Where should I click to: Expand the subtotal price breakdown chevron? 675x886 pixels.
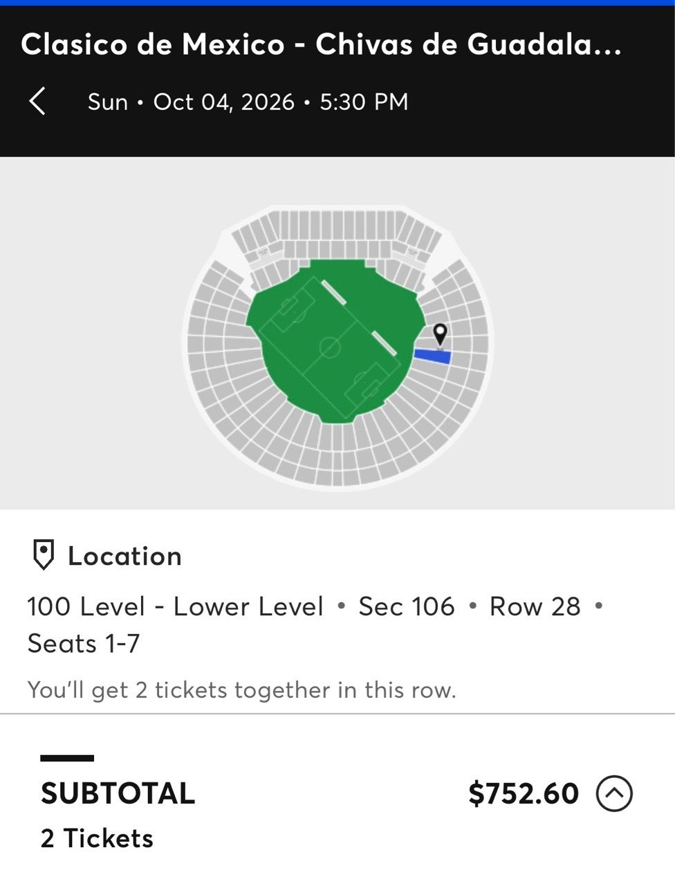(614, 793)
